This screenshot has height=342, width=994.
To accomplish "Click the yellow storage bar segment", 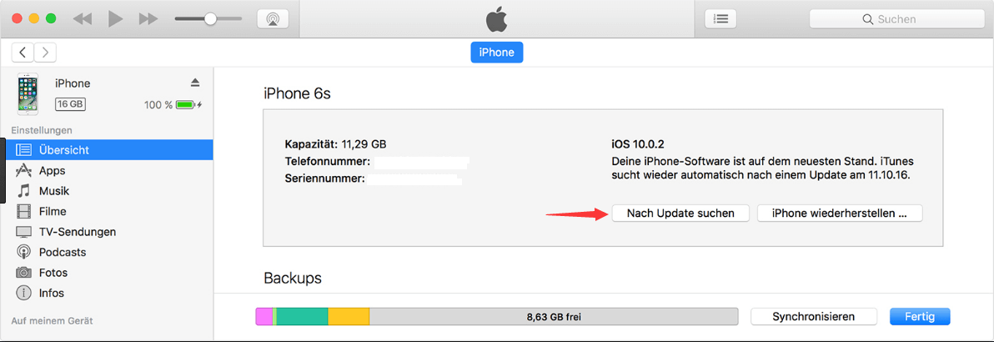I will 349,317.
